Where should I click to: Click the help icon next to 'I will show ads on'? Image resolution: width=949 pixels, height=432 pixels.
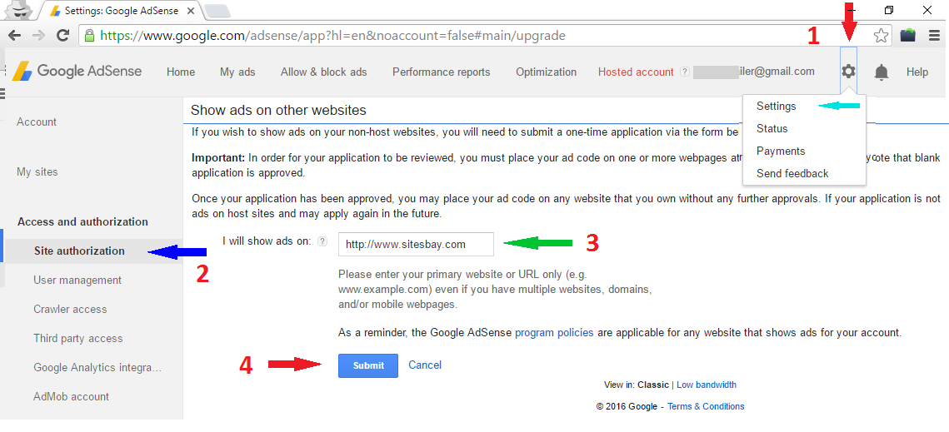[x=322, y=241]
